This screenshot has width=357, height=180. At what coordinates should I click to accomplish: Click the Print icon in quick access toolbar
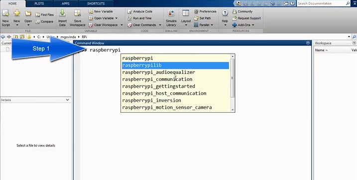(x=286, y=3)
